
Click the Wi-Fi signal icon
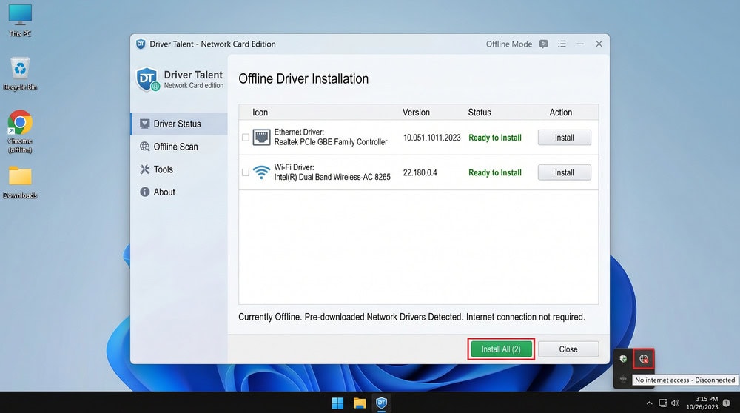click(261, 172)
